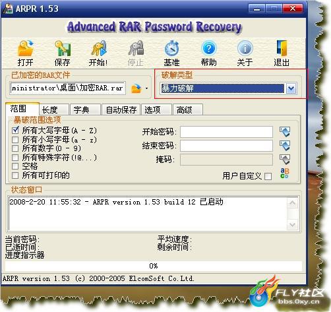This screenshot has height=312, width=331.
Task: Click the encrypted RAR file path field
Action: coord(68,88)
